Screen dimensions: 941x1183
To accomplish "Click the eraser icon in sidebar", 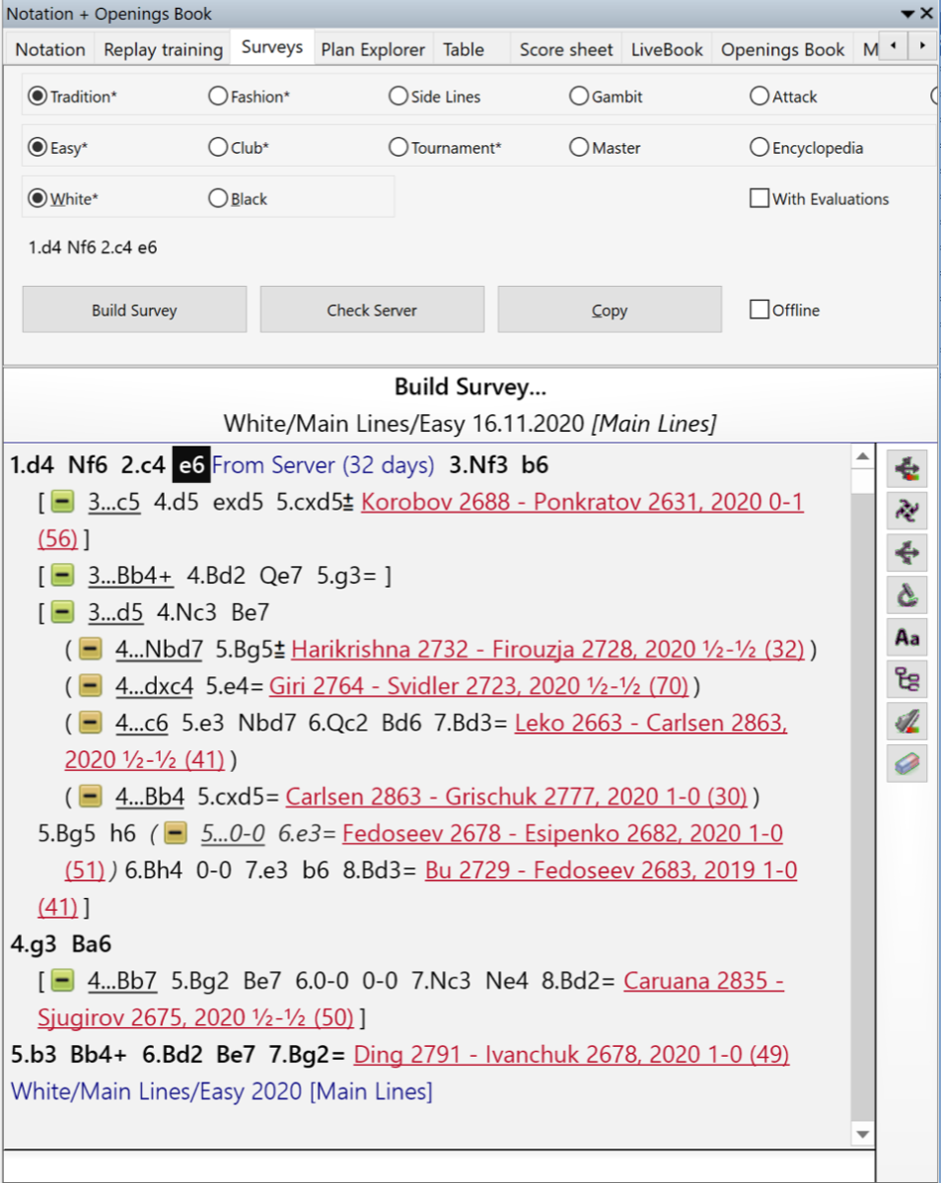I will [x=906, y=763].
